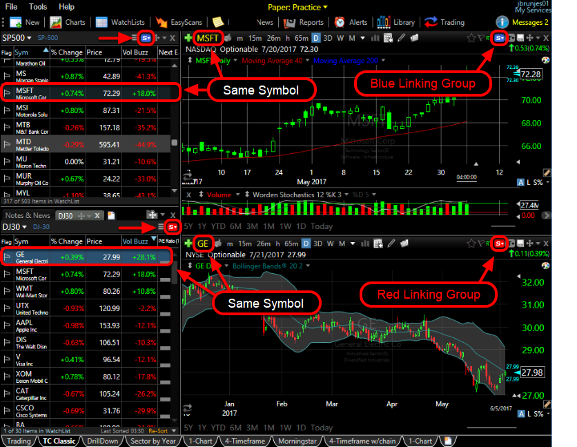Open the Tools menu

tap(38, 7)
